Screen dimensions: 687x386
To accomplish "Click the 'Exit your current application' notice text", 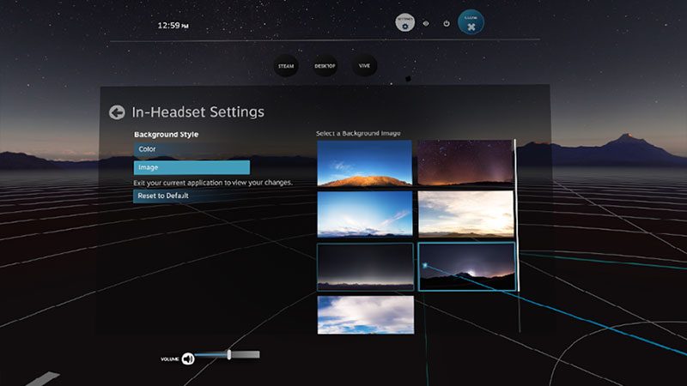I will pyautogui.click(x=213, y=183).
